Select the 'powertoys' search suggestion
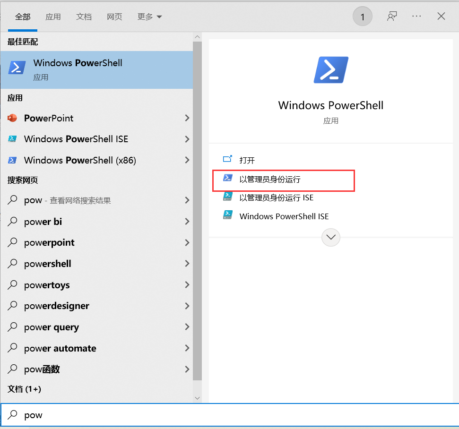This screenshot has width=459, height=429. click(96, 285)
